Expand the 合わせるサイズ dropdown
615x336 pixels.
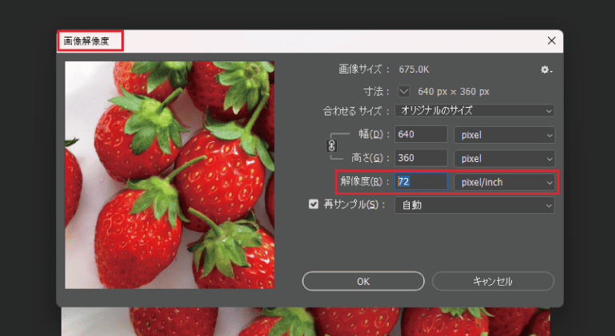[474, 110]
